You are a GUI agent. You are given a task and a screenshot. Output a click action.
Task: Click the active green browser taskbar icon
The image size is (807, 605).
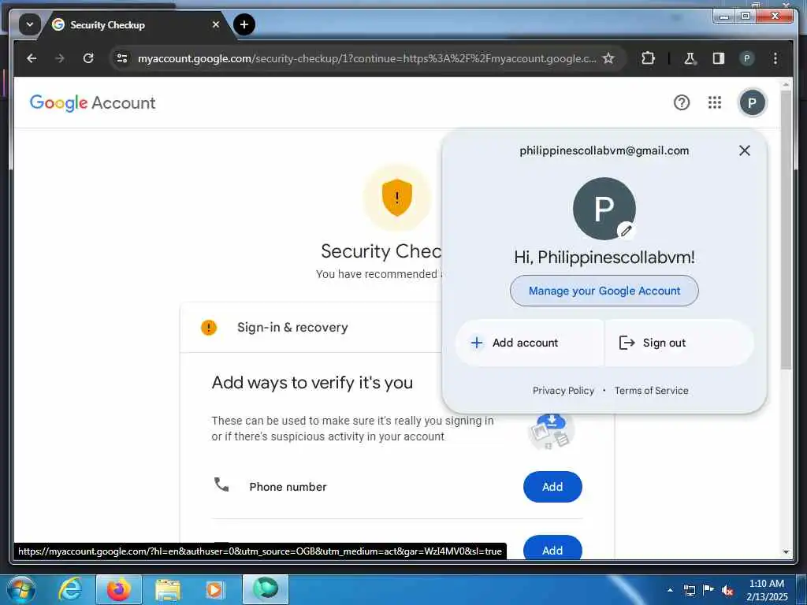coord(266,589)
